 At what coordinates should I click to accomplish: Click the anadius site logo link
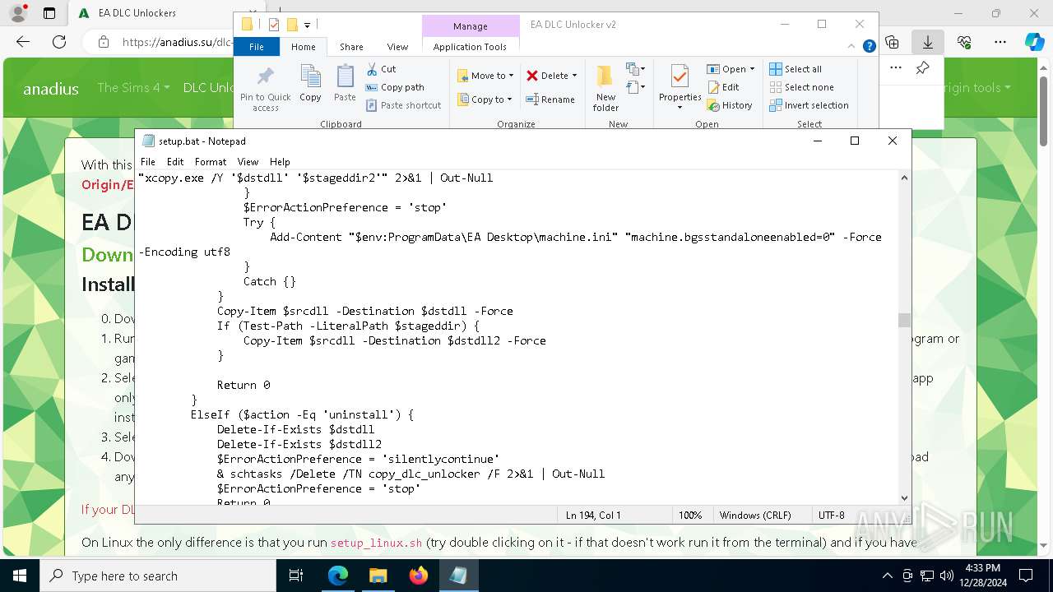coord(51,89)
